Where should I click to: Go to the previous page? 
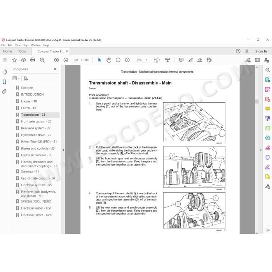pyautogui.click(x=56, y=60)
